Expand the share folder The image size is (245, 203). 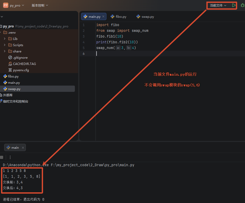[x=4, y=51]
